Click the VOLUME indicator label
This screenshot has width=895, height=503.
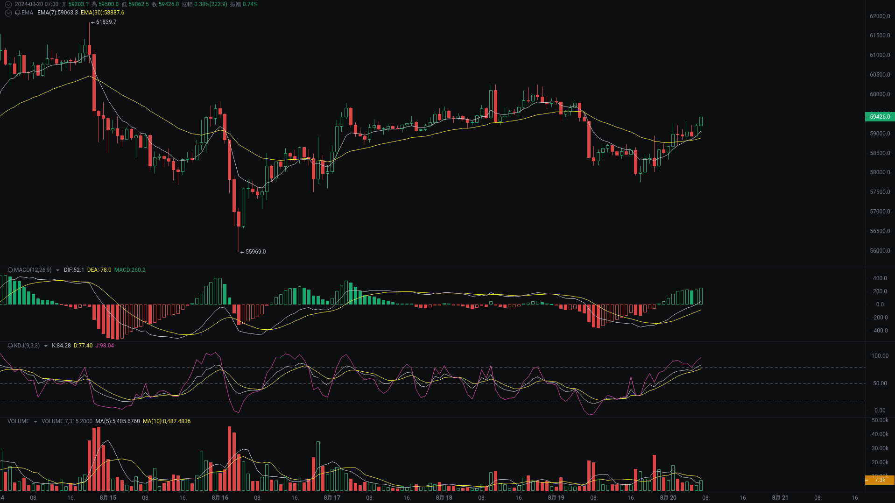point(18,421)
